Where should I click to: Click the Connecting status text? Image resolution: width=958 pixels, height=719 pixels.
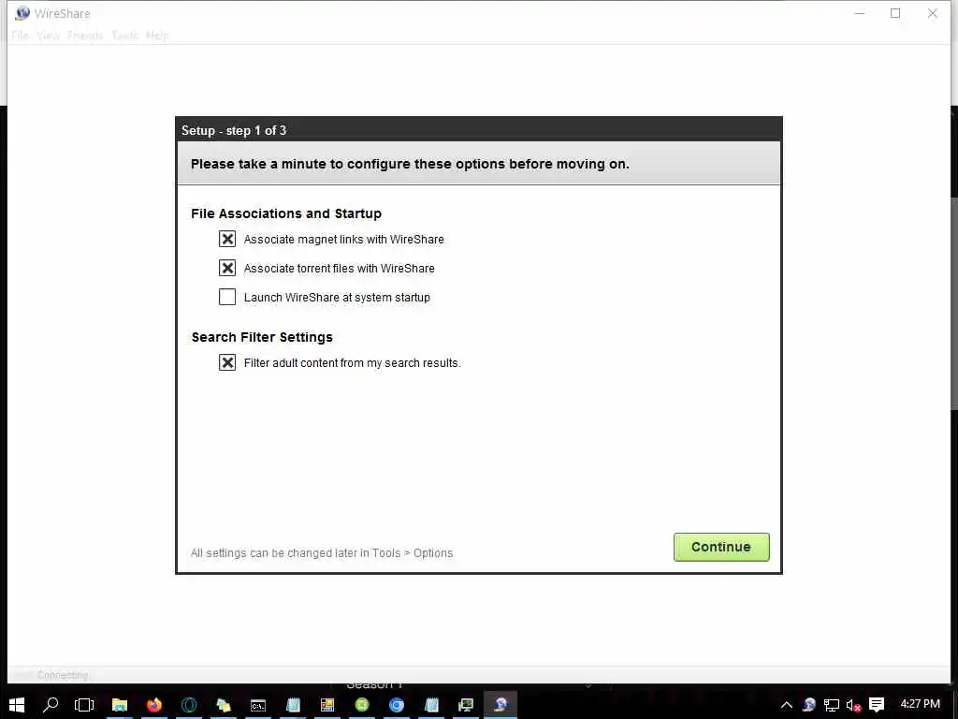[x=63, y=675]
